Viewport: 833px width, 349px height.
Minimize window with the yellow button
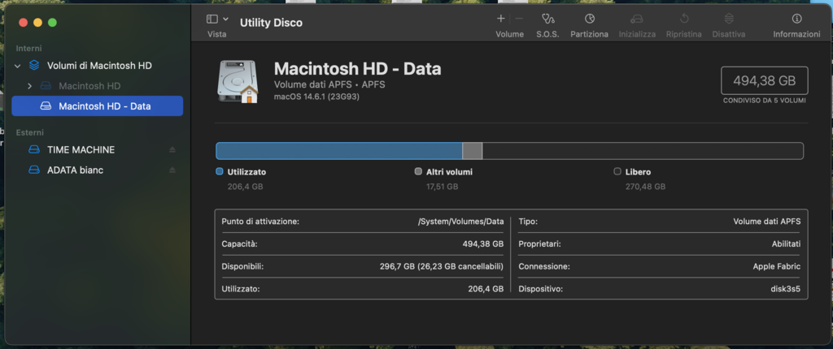[x=37, y=22]
